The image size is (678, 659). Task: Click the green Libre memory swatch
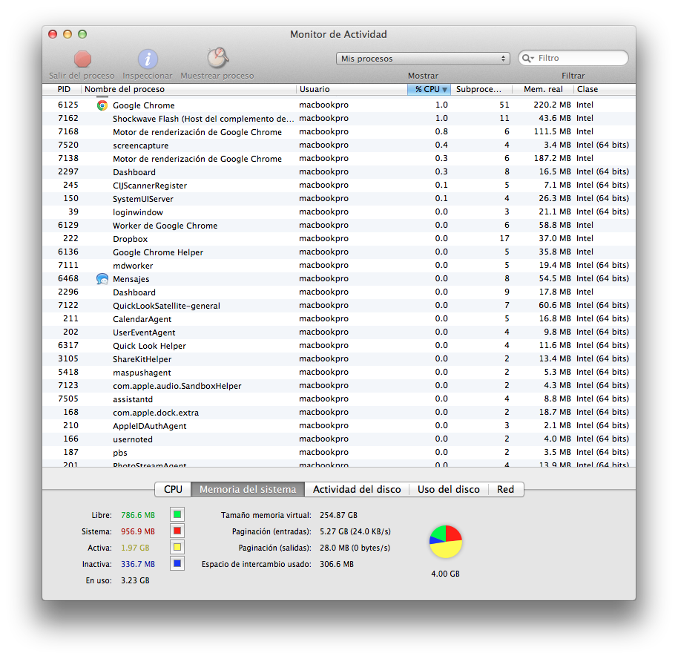[177, 514]
